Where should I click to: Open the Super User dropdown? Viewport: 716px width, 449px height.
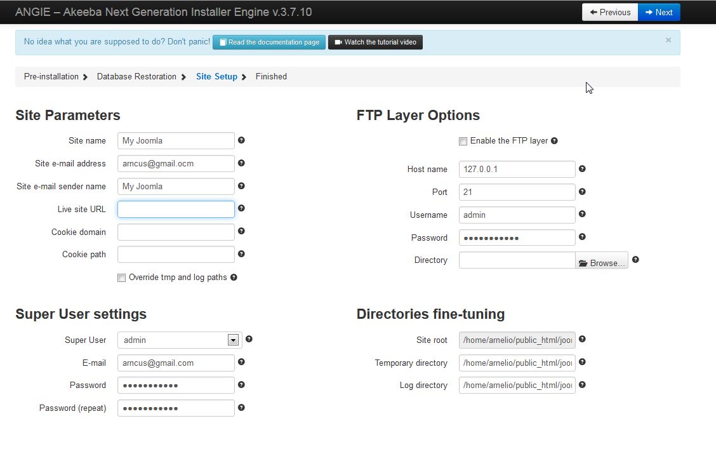click(180, 340)
